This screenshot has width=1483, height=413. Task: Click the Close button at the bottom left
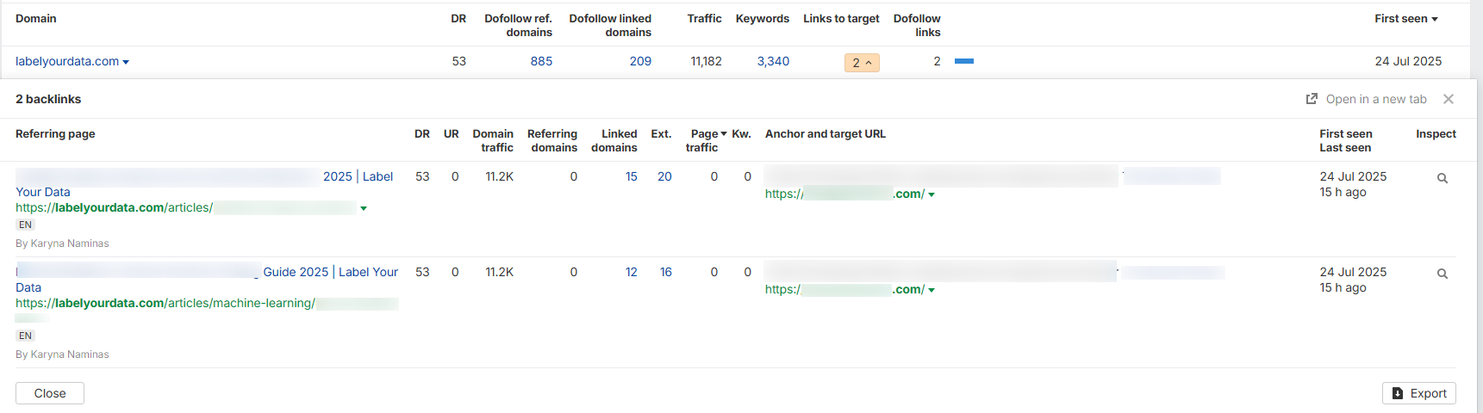50,393
